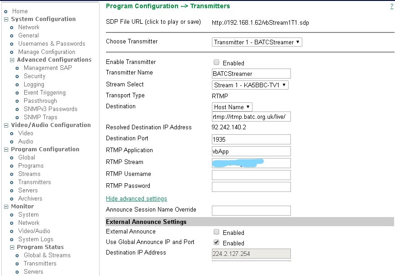Viewport: 395px width, 276px height.
Task: Collapse the System Configuration tree section
Action: [x=6, y=19]
